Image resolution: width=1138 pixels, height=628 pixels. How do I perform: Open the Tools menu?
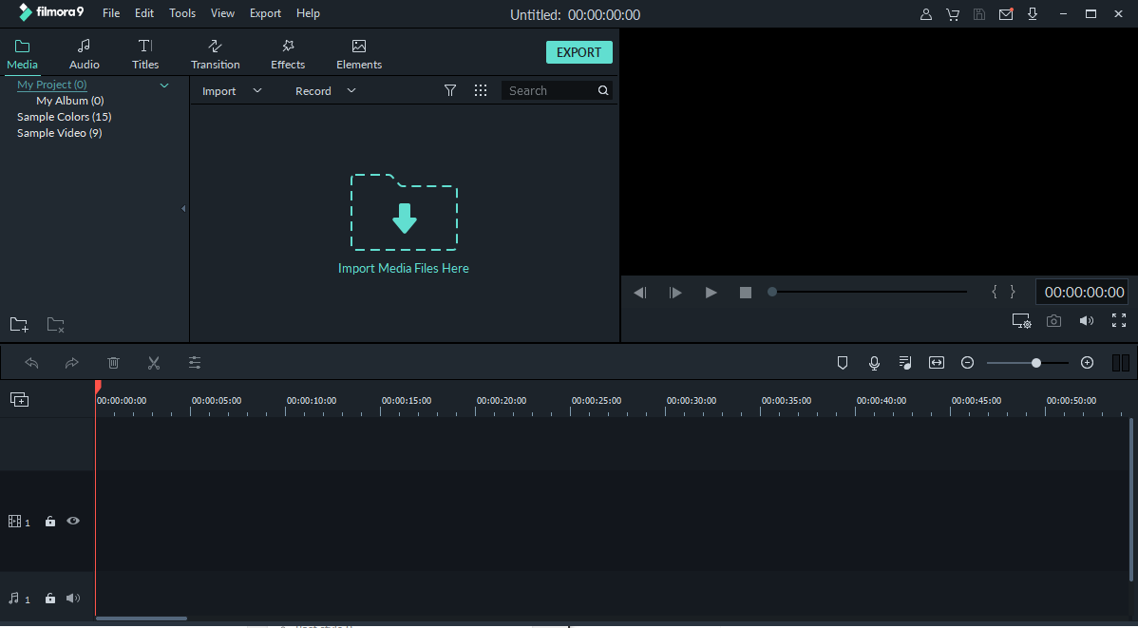click(182, 13)
